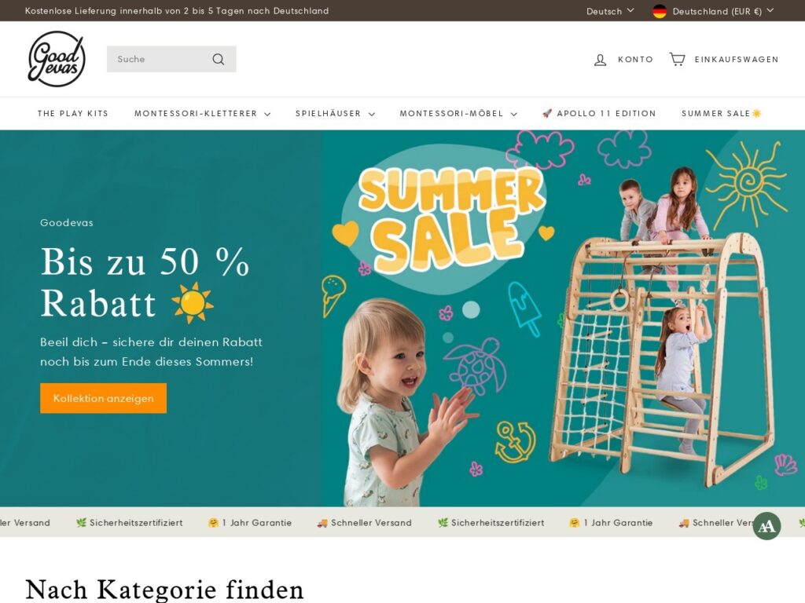Image resolution: width=805 pixels, height=603 pixels.
Task: Open the Konto account icon
Action: 600,60
